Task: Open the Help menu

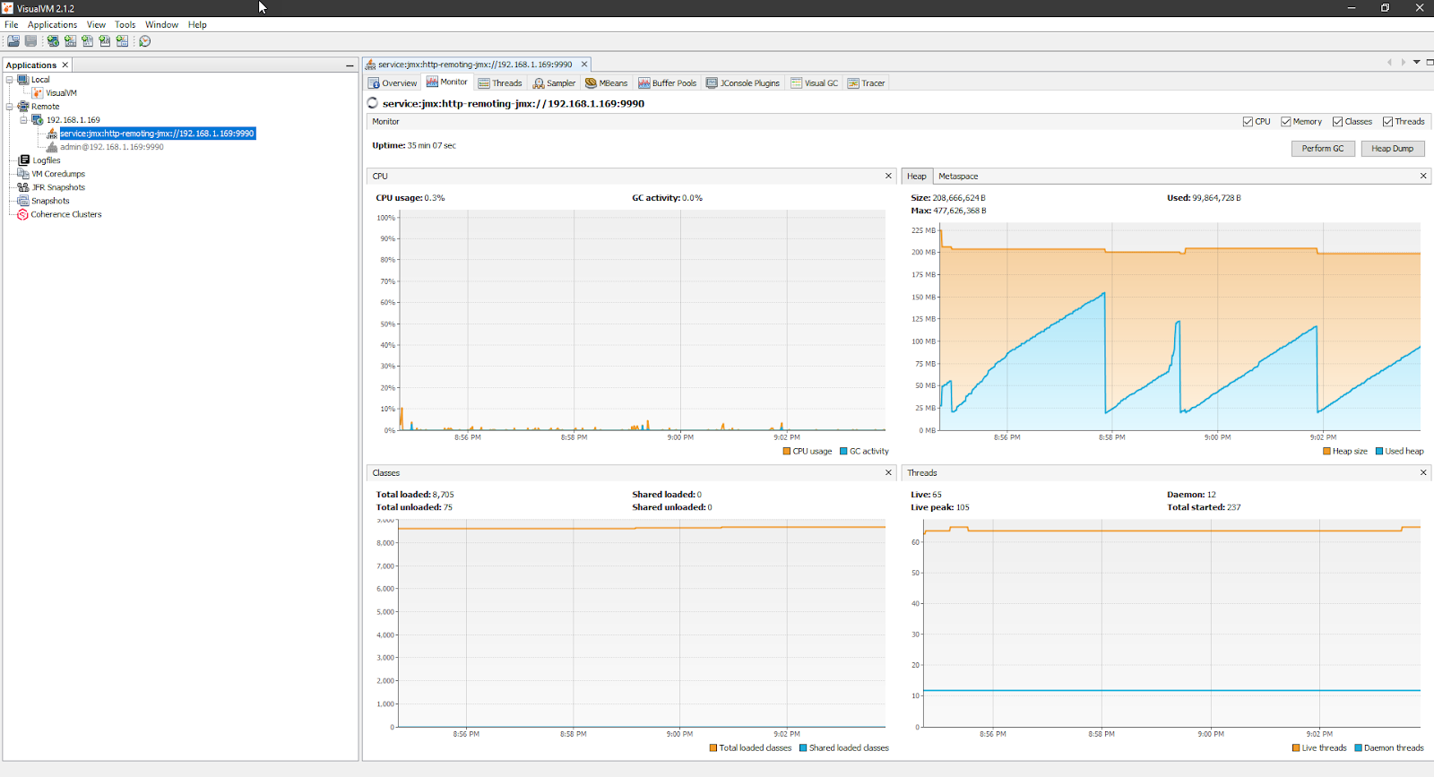Action: click(x=197, y=24)
